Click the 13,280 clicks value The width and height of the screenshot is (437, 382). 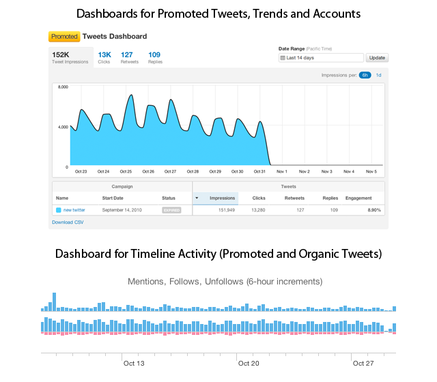pos(258,210)
